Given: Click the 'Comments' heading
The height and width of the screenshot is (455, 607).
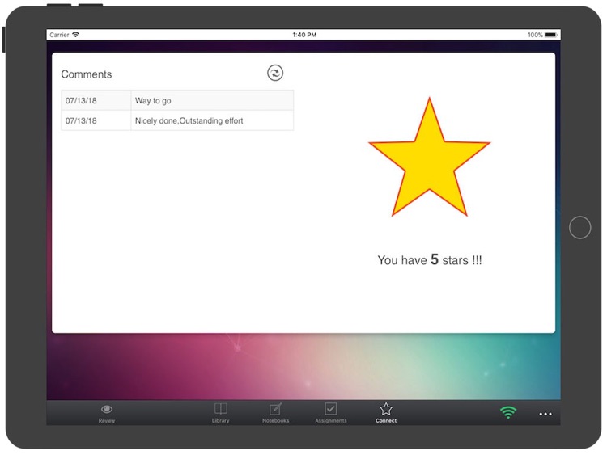Looking at the screenshot, I should click(x=87, y=74).
